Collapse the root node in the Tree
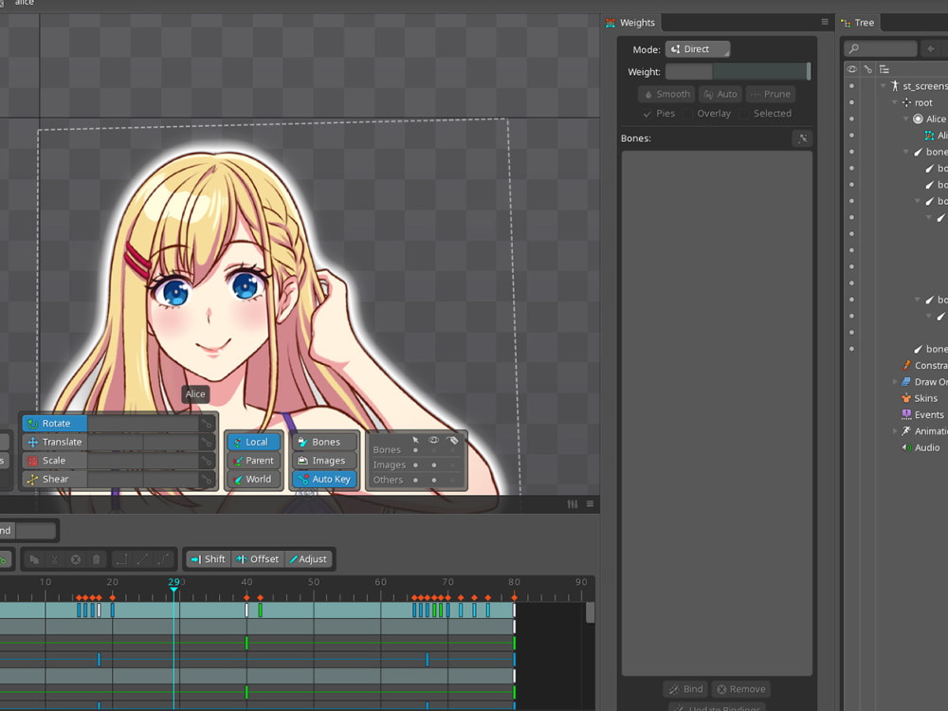Screen dimensions: 948x711 (893, 102)
